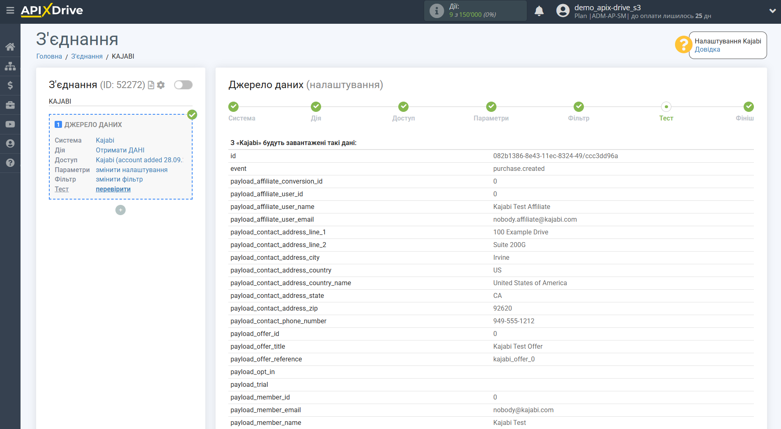Click the Головна breadcrumb link
781x429 pixels.
[x=49, y=56]
